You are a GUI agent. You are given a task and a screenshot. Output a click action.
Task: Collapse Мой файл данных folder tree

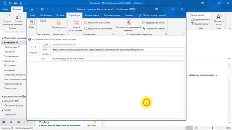coord(3,38)
